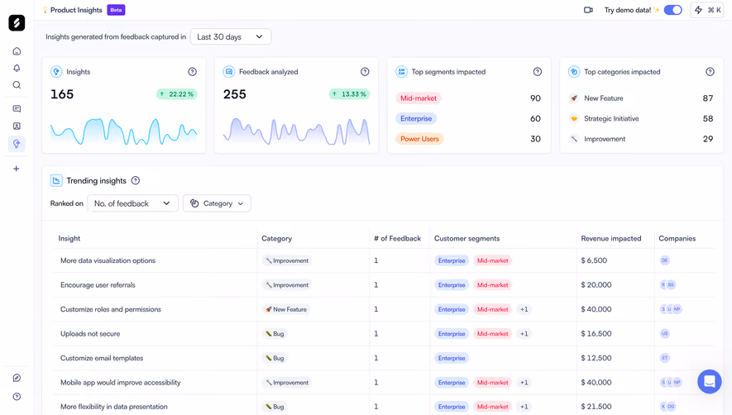
Task: Select Improvement in top categories
Action: pos(605,139)
